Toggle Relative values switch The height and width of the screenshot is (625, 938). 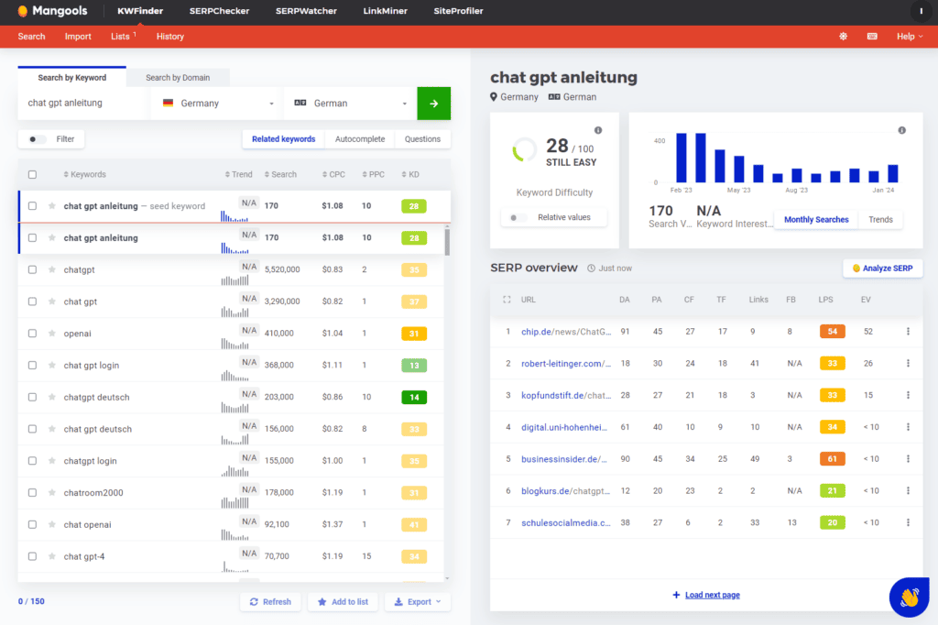518,217
